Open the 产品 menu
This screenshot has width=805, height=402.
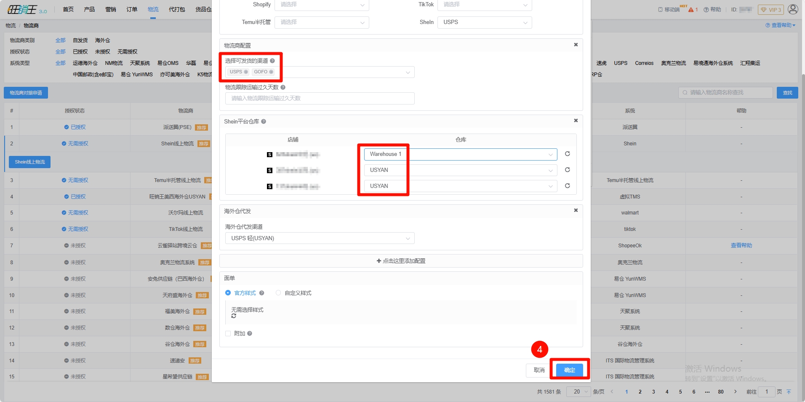tap(89, 9)
